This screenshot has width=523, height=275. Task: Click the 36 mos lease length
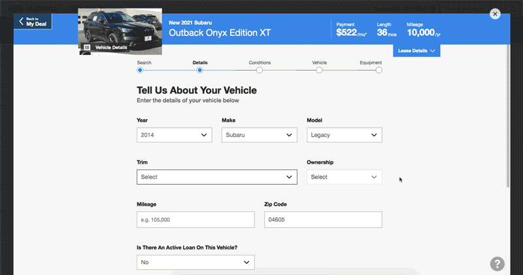coord(386,33)
